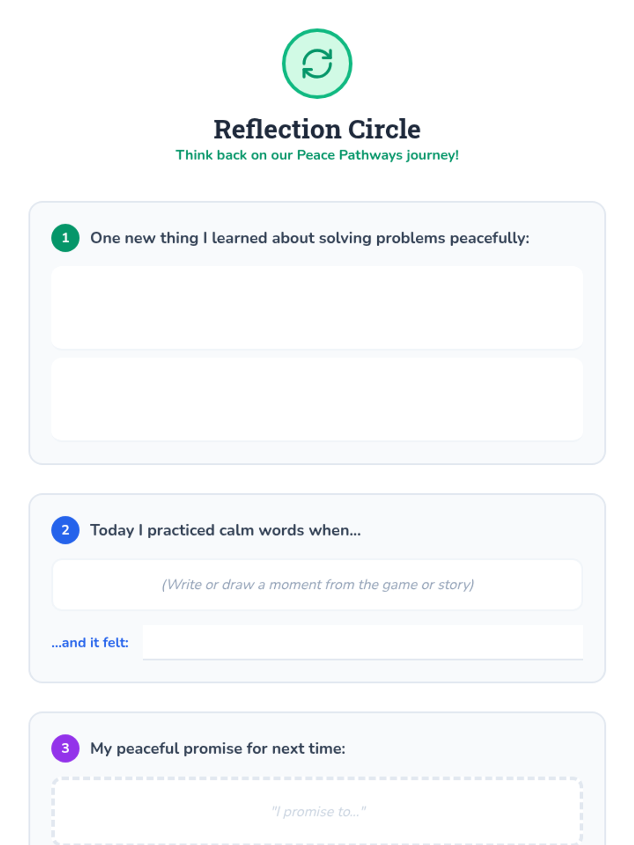The width and height of the screenshot is (634, 845).
Task: Click the '...and it felt' input line
Action: click(362, 643)
